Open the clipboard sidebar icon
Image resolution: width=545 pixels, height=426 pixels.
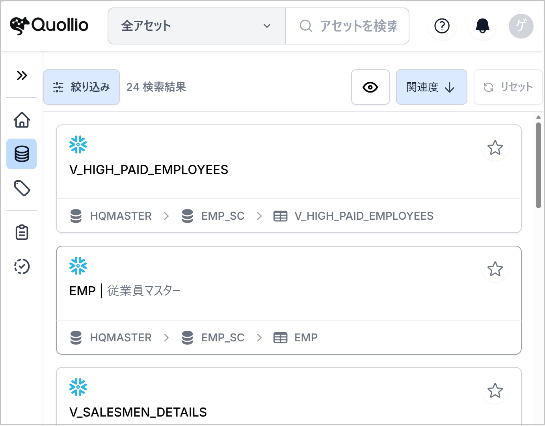pyautogui.click(x=22, y=232)
